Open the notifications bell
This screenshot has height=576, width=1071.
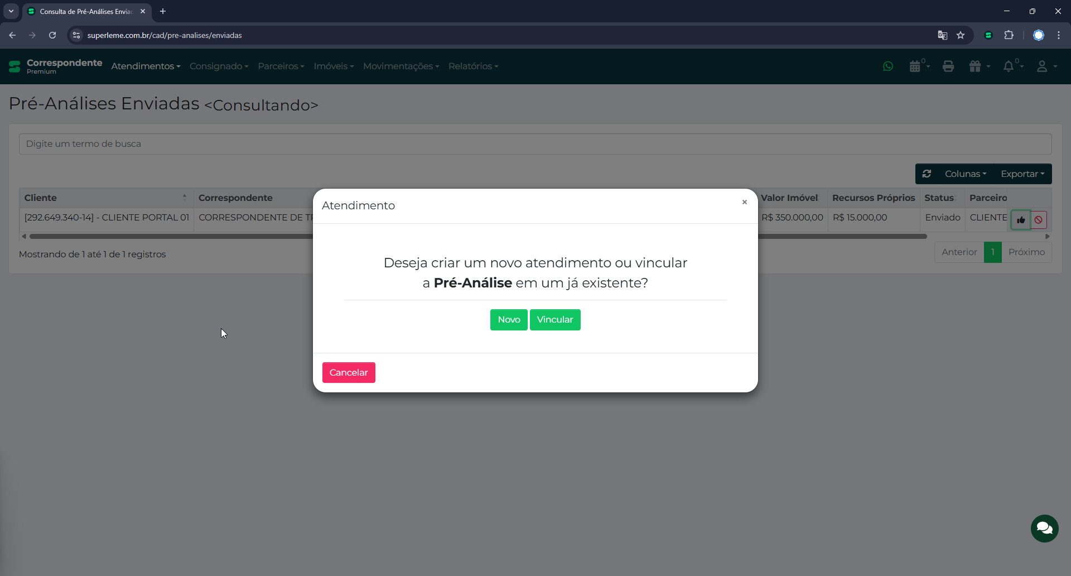click(1009, 66)
